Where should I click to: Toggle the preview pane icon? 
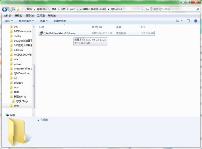[x=188, y=21]
